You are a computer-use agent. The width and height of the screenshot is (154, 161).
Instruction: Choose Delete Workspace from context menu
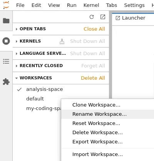(107, 133)
